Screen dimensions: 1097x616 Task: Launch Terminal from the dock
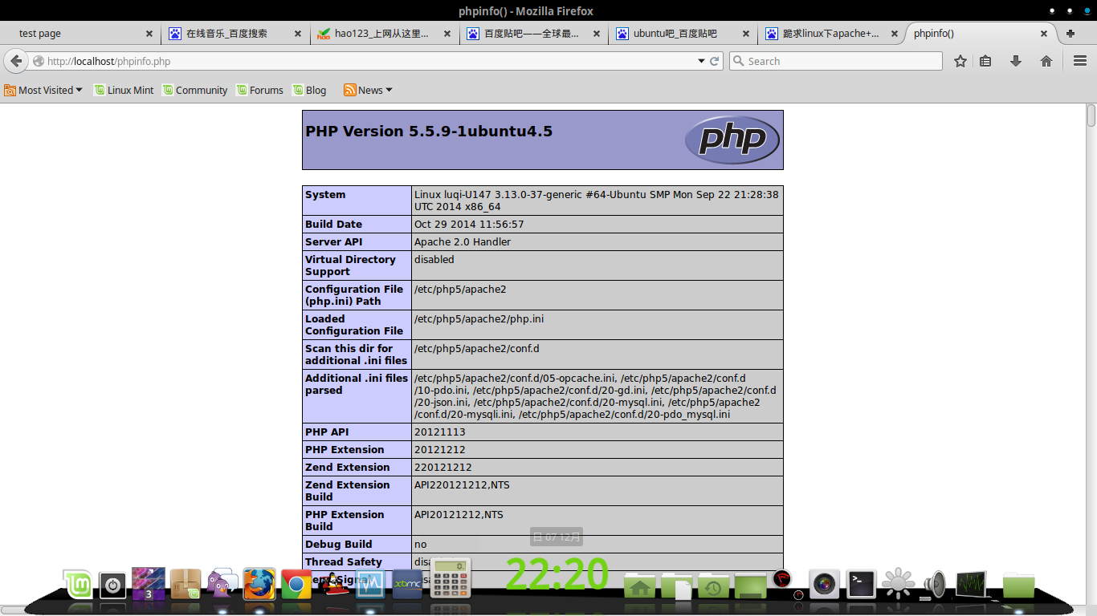[861, 584]
